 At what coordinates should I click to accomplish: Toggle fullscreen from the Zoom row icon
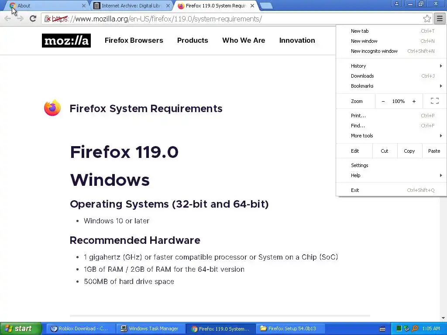434,101
